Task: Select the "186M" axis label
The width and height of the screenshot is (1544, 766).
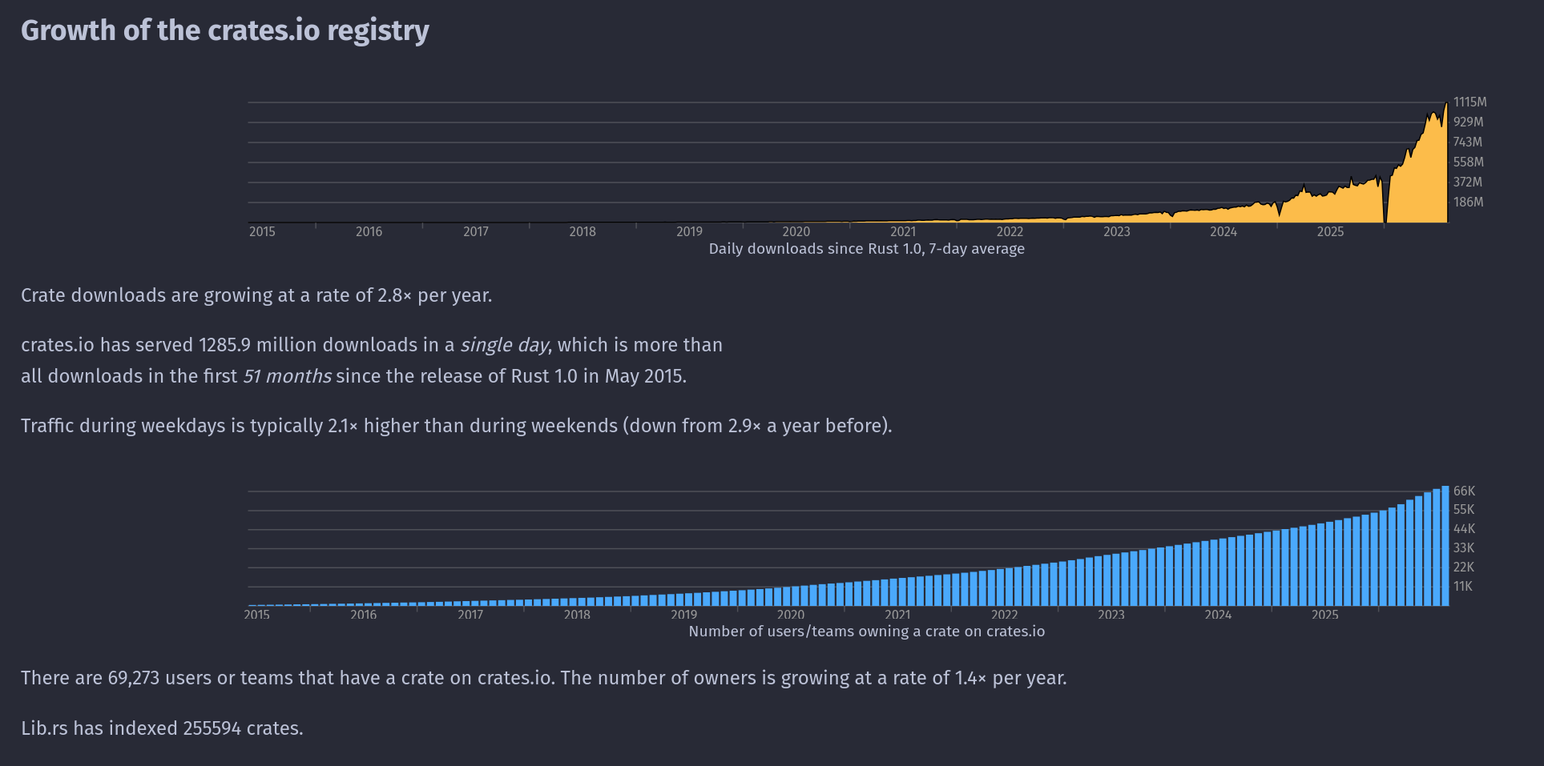Action: 1468,203
